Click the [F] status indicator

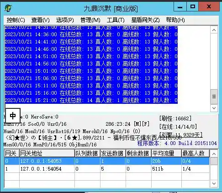[146, 124]
